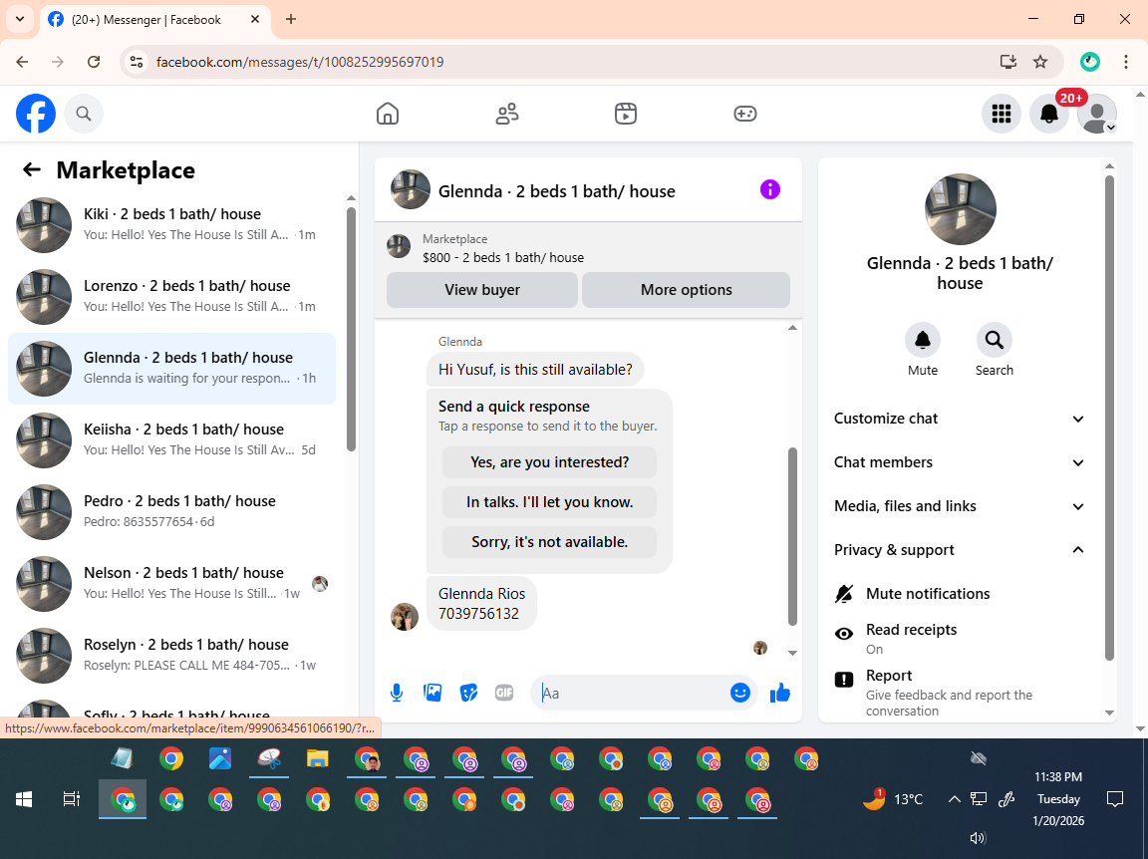Screen dimensions: 1148x859
Task: Send quick reply 'Sorry, it's not available.'
Action: tap(549, 542)
